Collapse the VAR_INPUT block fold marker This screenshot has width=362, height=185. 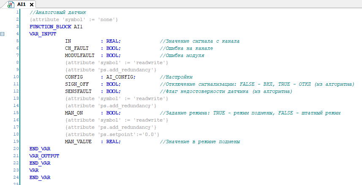coord(3,34)
